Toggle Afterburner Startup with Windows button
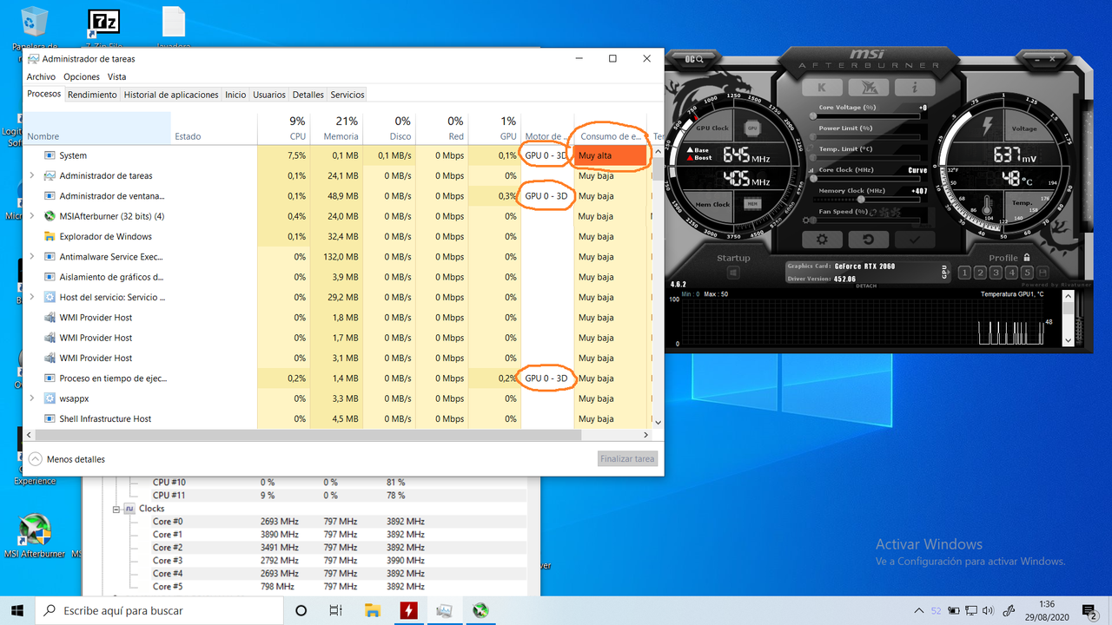This screenshot has height=625, width=1112. [x=733, y=273]
